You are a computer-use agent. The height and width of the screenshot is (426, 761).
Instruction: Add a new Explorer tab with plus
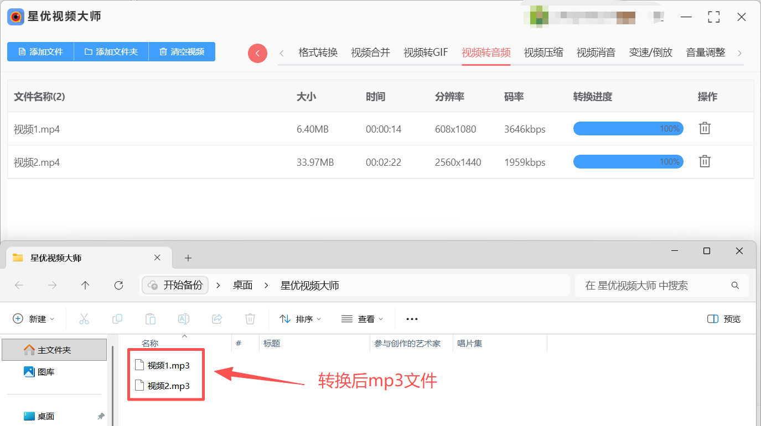[x=188, y=258]
